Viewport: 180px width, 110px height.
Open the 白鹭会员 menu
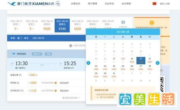[76, 4]
